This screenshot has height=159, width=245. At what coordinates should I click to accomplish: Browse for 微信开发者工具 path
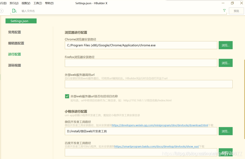[x=226, y=131]
